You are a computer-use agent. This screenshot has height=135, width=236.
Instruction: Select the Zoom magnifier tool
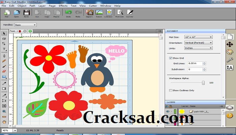pyautogui.click(x=4, y=111)
